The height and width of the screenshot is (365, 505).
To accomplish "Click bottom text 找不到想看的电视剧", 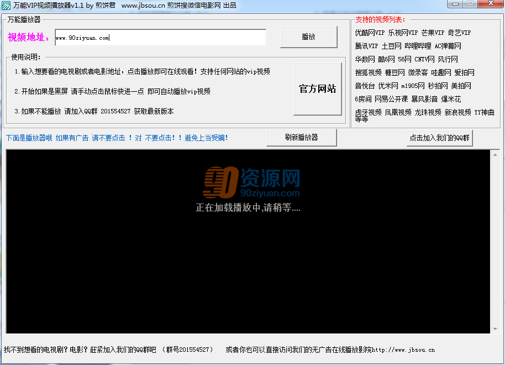I will pyautogui.click(x=108, y=350).
